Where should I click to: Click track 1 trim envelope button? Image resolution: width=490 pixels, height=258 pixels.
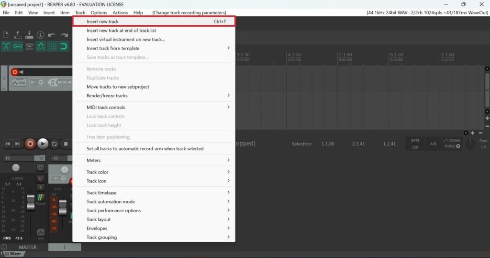coord(19,83)
